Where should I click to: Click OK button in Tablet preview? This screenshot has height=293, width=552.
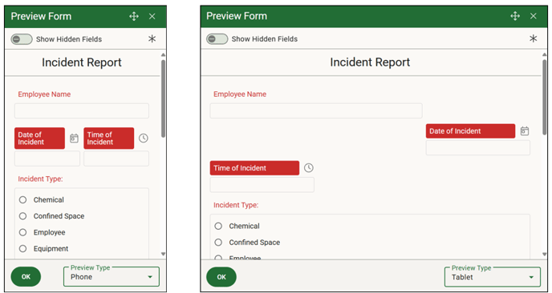(x=221, y=277)
